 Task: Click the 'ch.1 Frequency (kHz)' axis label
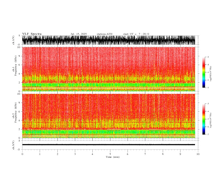pos(15,66)
